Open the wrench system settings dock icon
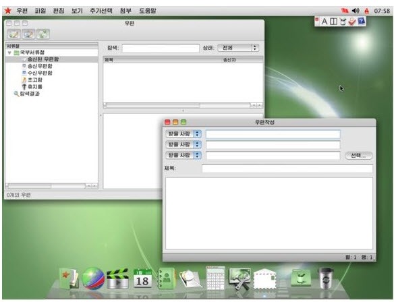Viewport: 396px width, 302px height. tap(239, 278)
